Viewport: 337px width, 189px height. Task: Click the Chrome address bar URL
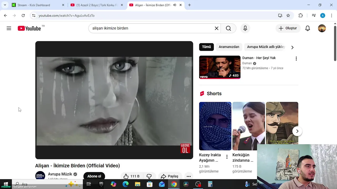[67, 15]
